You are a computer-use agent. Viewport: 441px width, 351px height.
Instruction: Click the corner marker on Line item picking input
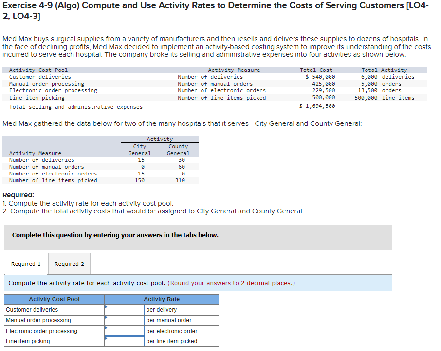pos(105,338)
